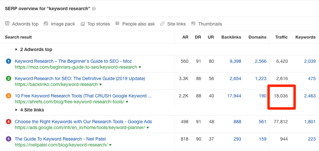Click the Top stories newspaper icon
319x151 pixels.
coord(82,24)
